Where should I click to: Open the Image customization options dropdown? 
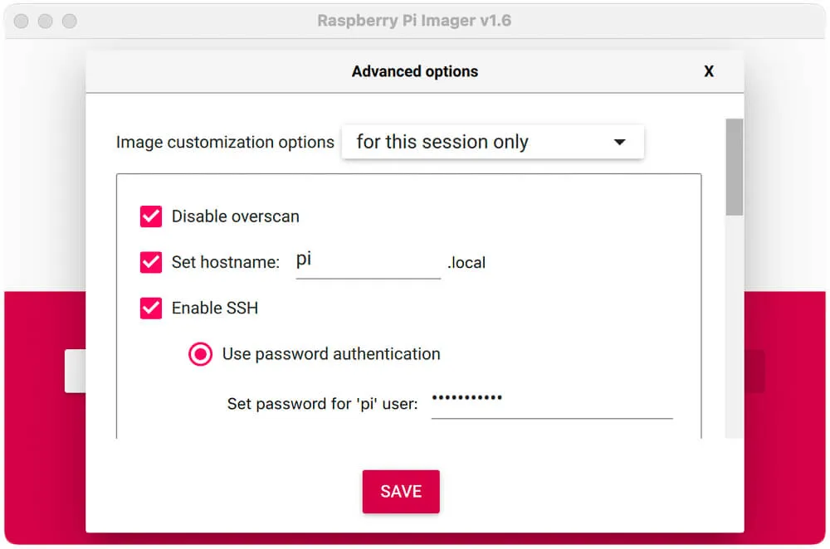(x=493, y=142)
